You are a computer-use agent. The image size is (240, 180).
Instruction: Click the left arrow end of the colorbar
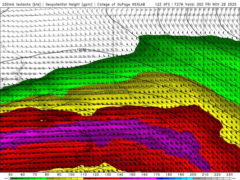pos(7,178)
